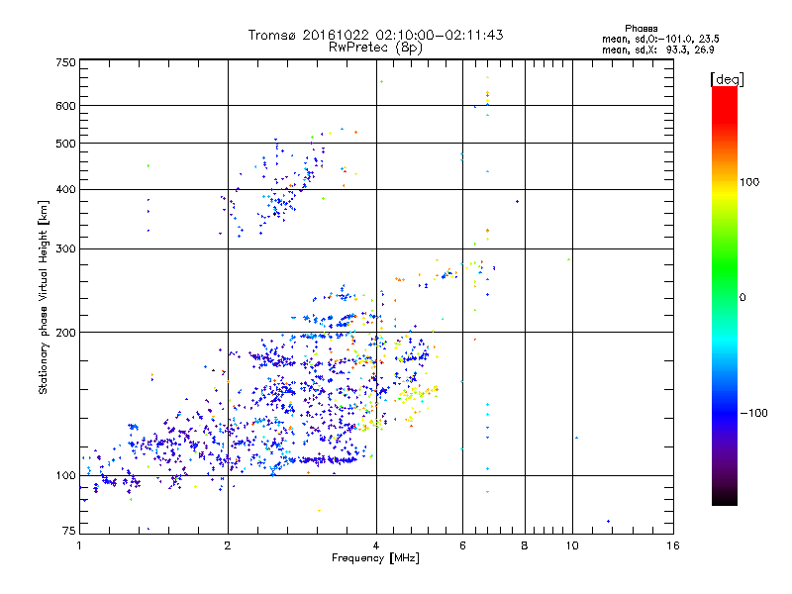Click the '[deg]' colorbar unit label
This screenshot has width=792, height=594.
coord(727,79)
